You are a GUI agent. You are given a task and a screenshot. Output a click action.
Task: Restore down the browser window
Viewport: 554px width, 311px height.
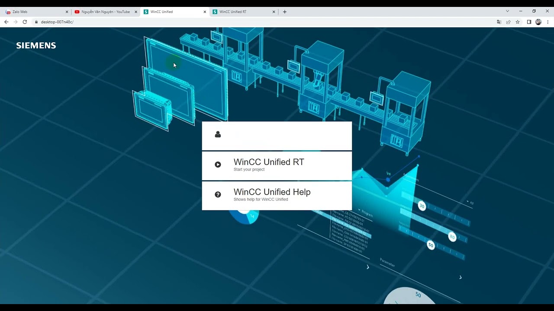pos(534,11)
